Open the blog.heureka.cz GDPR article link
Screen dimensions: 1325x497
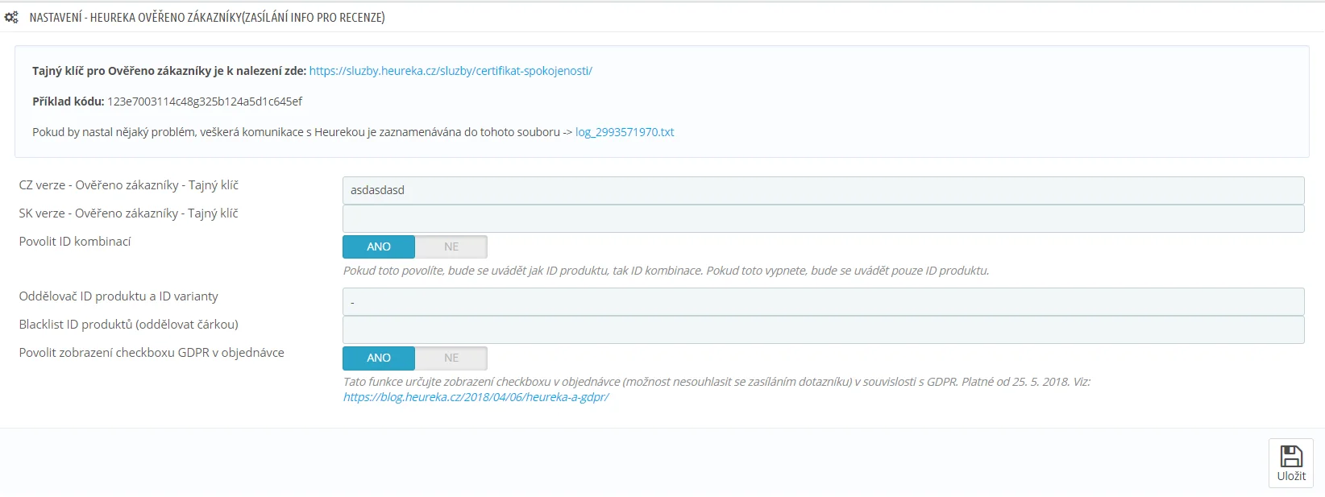[x=476, y=397]
